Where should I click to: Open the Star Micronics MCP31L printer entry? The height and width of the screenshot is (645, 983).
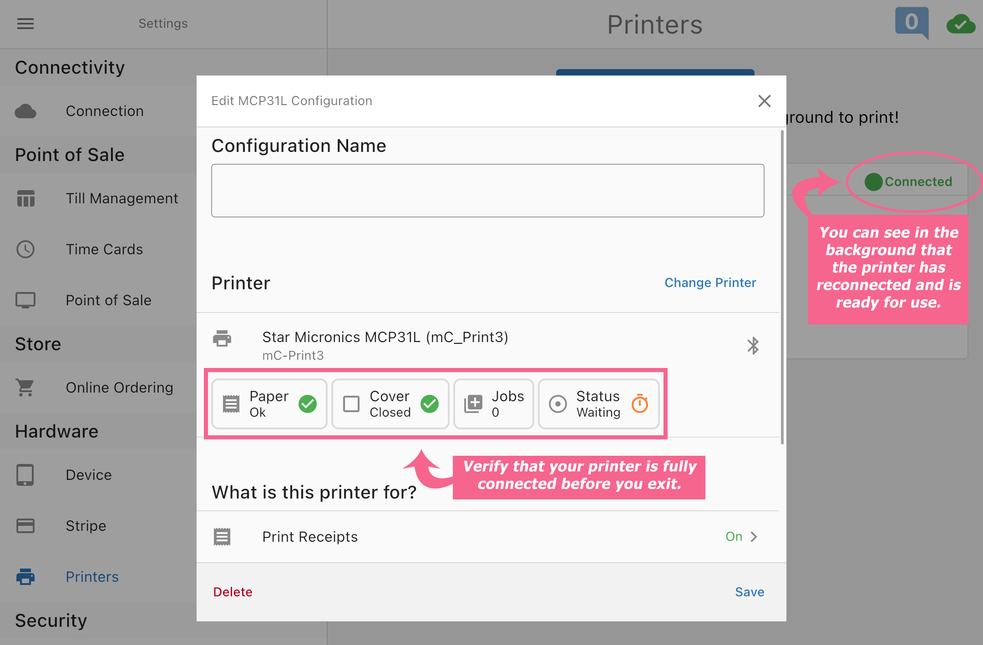385,338
